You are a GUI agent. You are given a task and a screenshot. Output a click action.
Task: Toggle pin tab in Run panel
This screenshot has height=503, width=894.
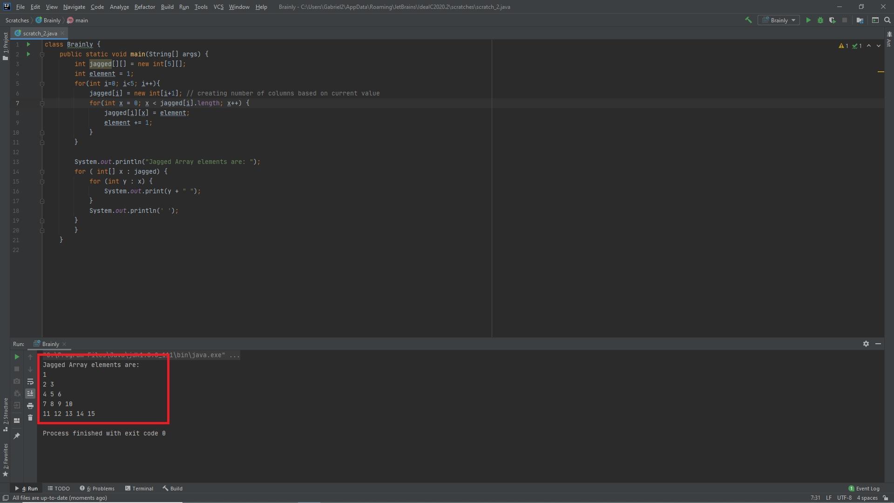coord(17,436)
